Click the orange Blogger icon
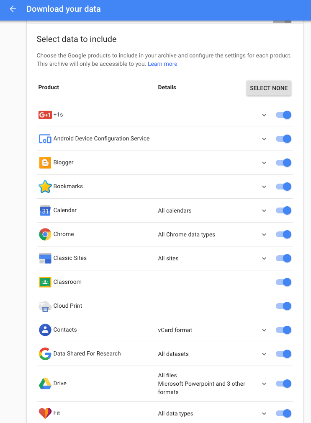The height and width of the screenshot is (423, 311). coord(45,163)
